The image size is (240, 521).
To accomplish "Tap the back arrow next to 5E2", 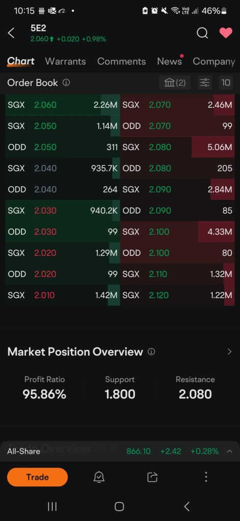I will pyautogui.click(x=11, y=33).
